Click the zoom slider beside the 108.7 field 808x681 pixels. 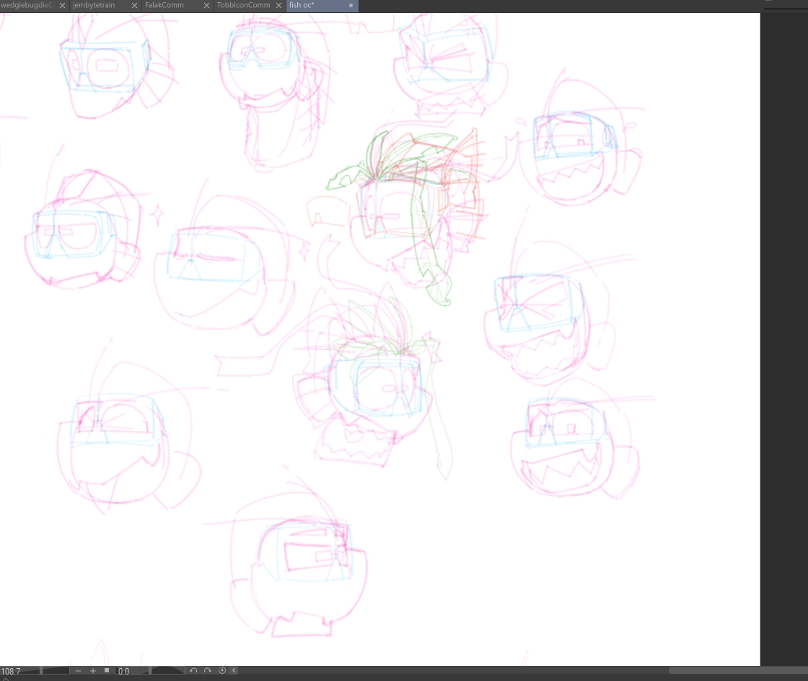pyautogui.click(x=56, y=671)
